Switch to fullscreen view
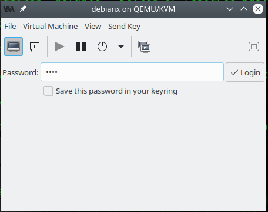 point(254,47)
